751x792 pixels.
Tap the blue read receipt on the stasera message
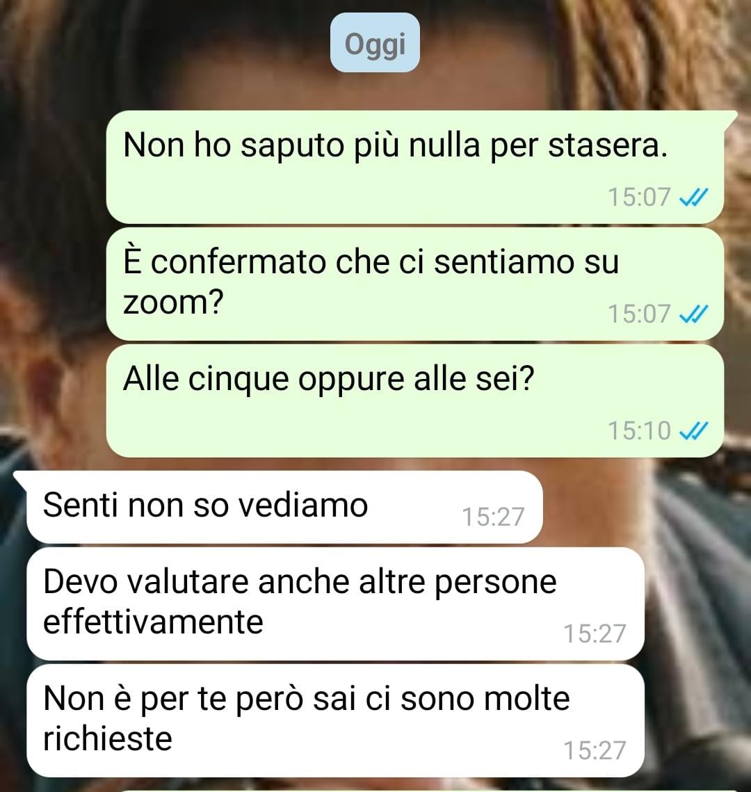[x=694, y=197]
